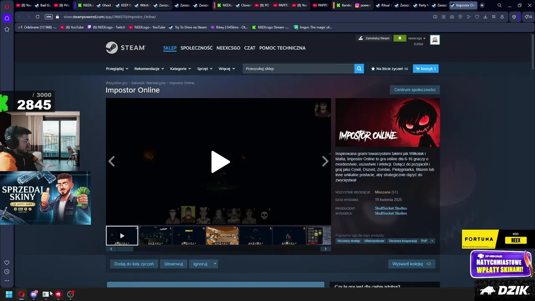The height and width of the screenshot is (301, 535).
Task: Open the sidebar heart icon
Action: tap(7, 263)
